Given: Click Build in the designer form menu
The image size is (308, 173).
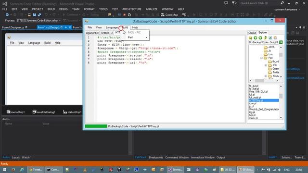Looking at the screenshot, I should [x=47, y=43].
